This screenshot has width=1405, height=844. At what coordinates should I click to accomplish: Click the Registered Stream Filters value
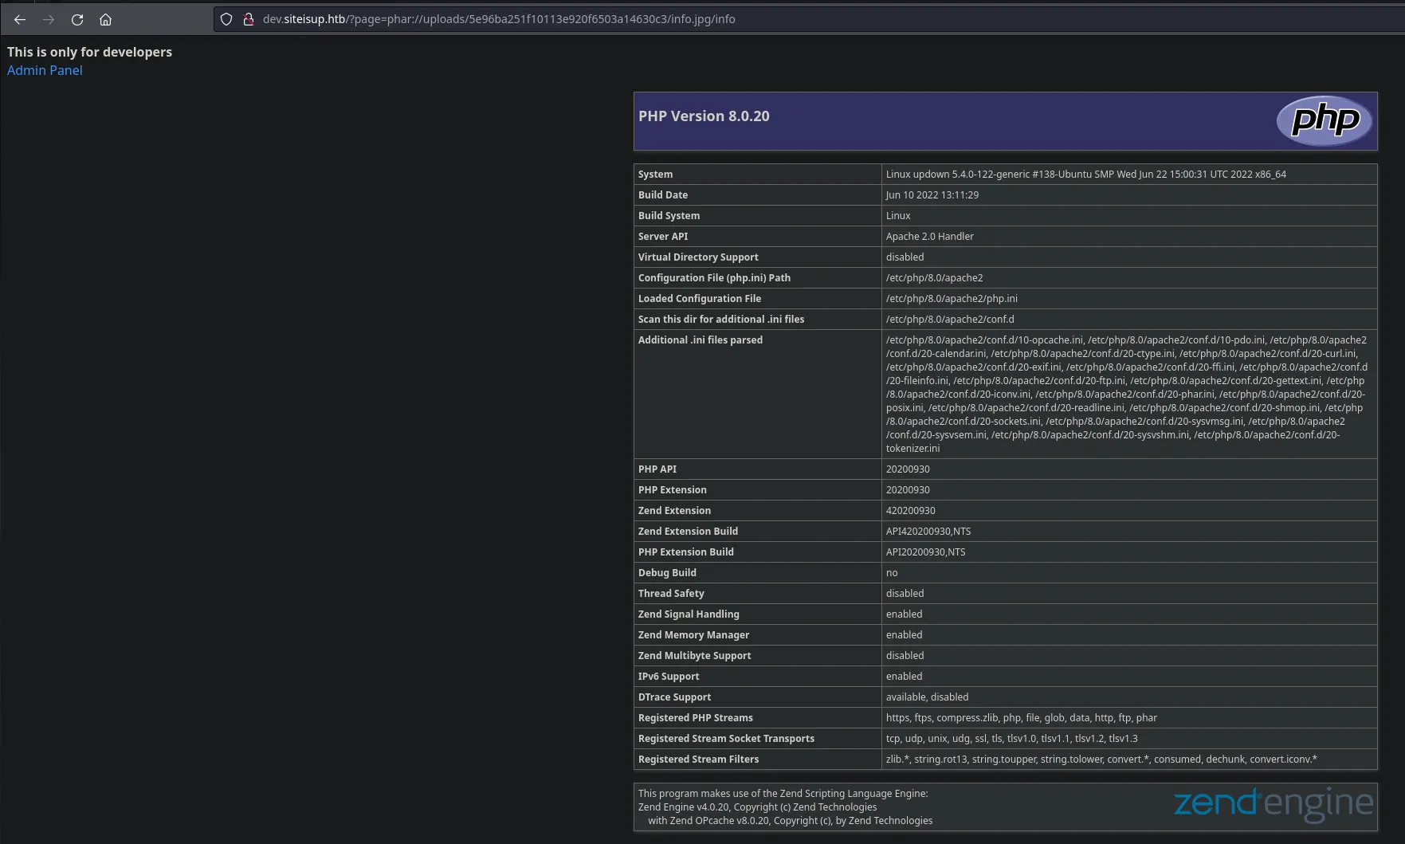click(1101, 760)
